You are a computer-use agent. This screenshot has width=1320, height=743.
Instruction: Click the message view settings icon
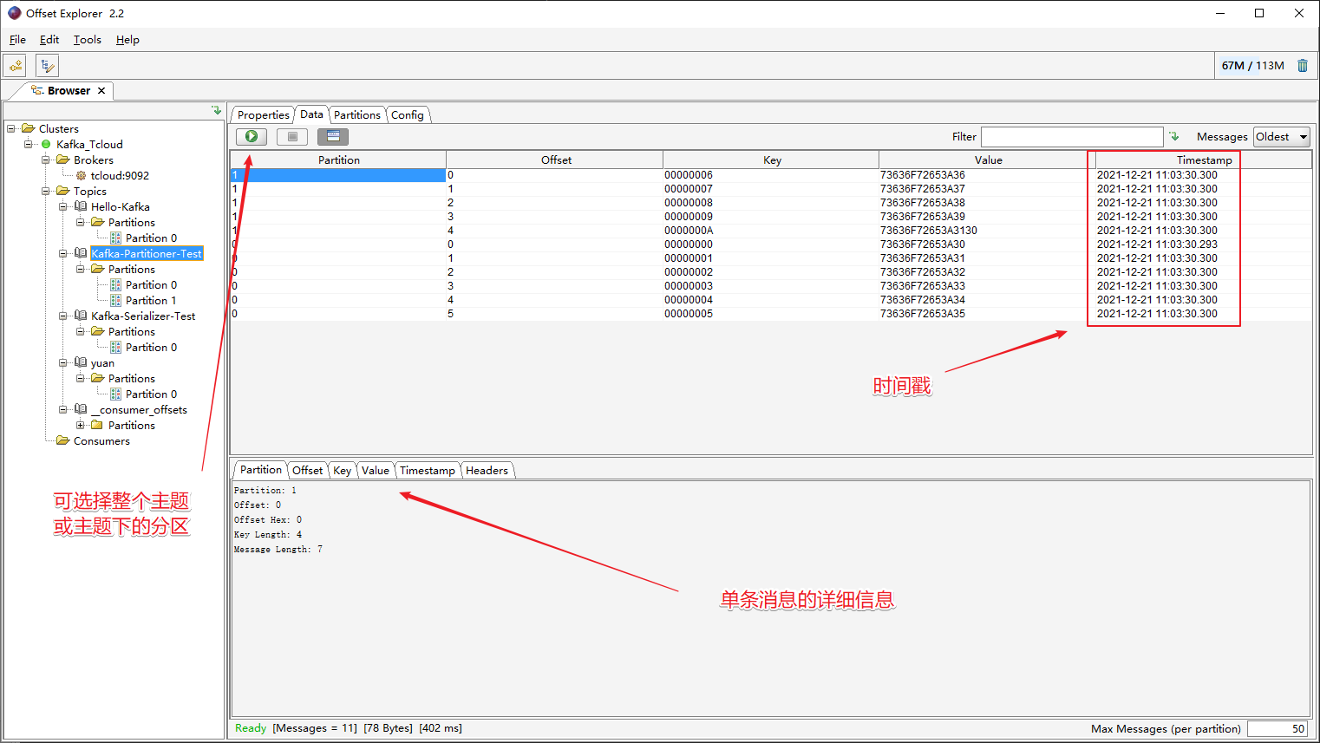pos(333,136)
